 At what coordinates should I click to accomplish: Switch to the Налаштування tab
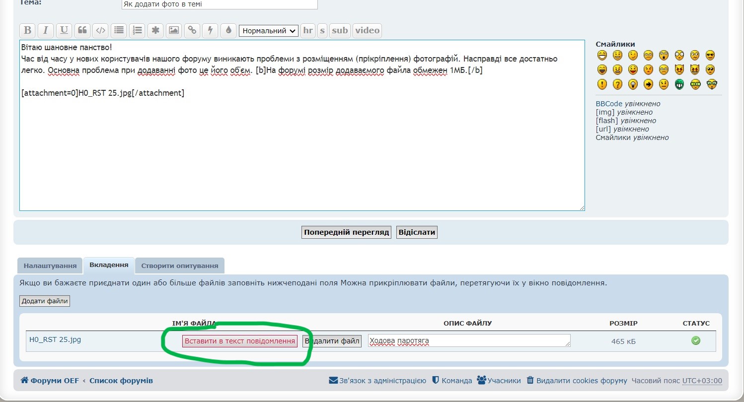pyautogui.click(x=50, y=266)
